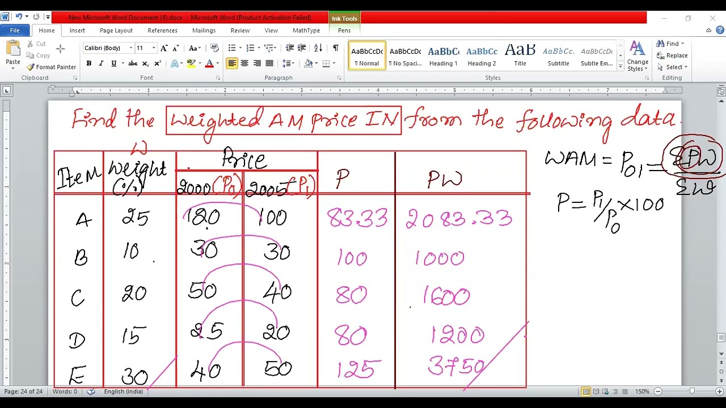Click the File button
The image size is (726, 408).
(x=15, y=31)
